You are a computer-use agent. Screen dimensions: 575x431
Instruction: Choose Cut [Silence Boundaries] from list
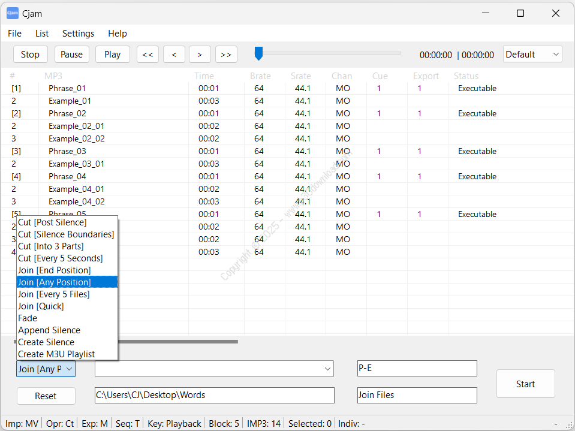click(66, 234)
